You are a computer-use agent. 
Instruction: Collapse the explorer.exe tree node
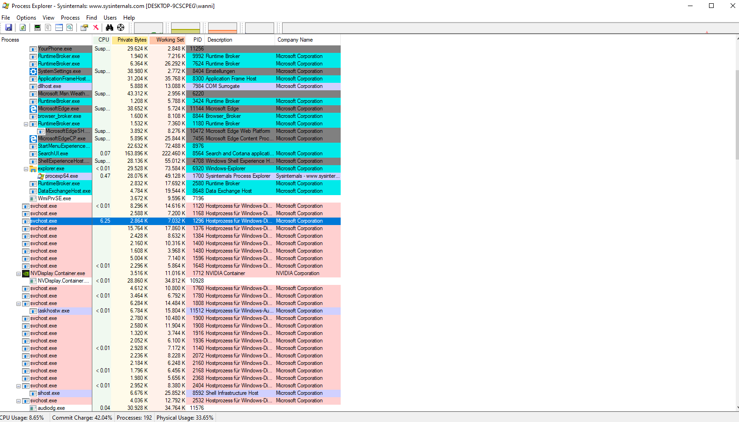[26, 169]
